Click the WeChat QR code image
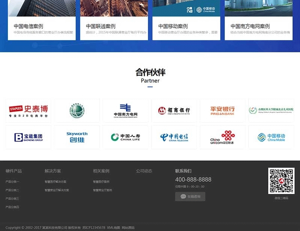 coord(281,181)
